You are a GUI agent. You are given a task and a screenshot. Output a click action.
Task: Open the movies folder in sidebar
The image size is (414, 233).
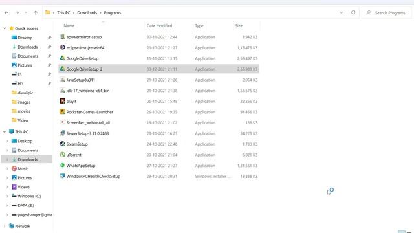click(x=24, y=111)
